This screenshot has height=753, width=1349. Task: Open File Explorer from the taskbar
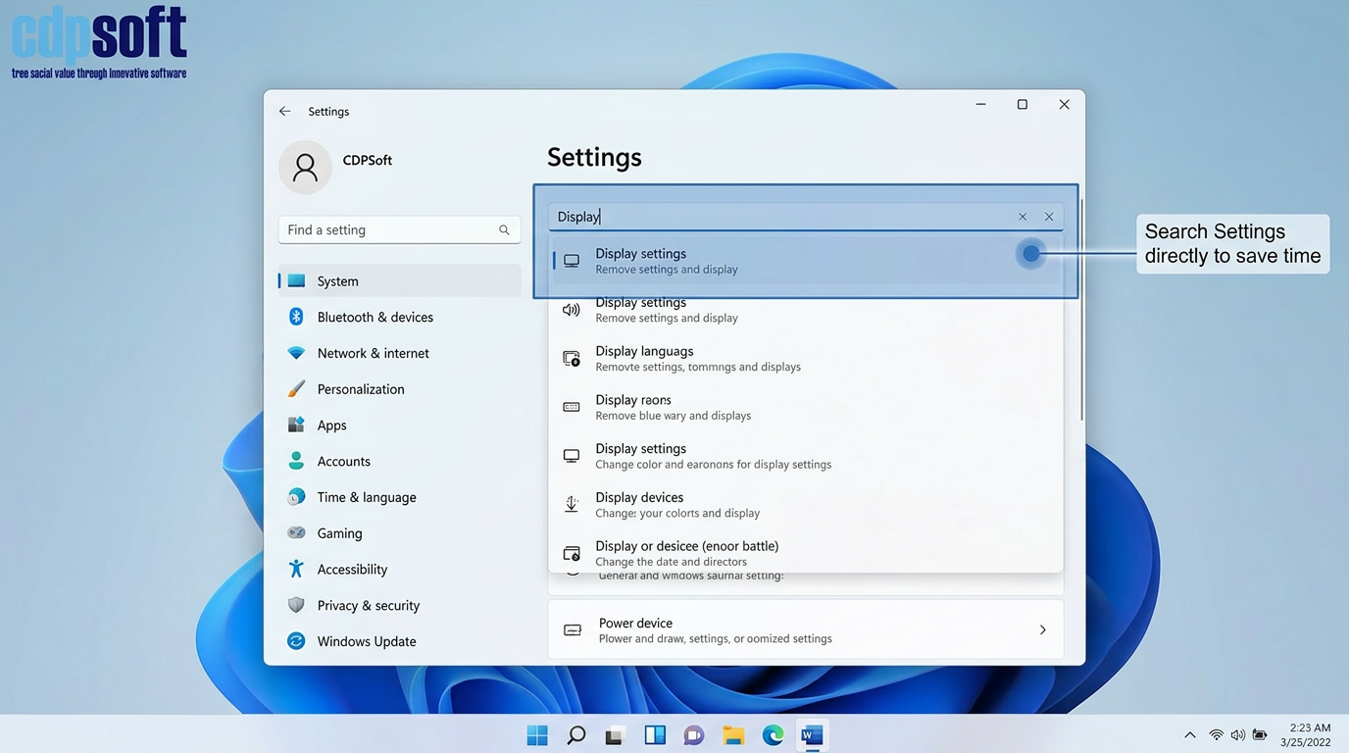(733, 735)
